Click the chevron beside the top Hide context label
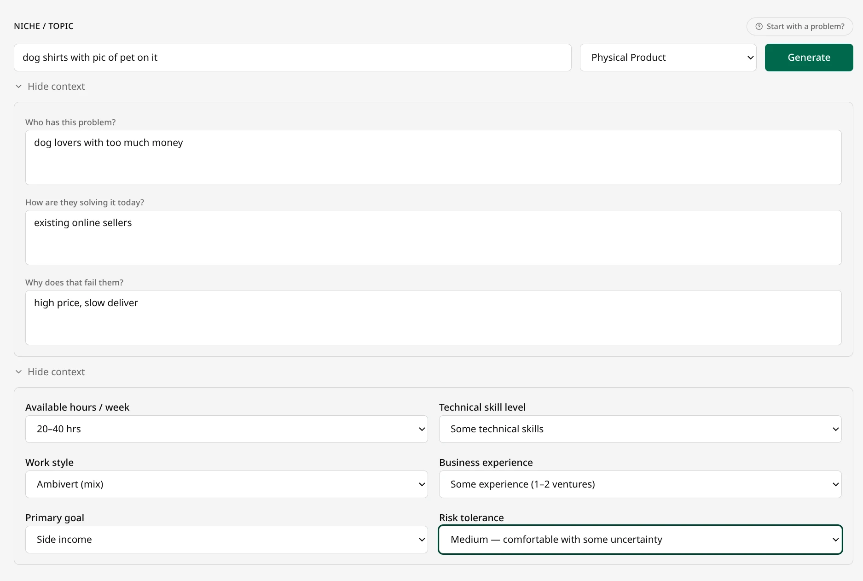Screen dimensions: 863x581 pos(18,87)
